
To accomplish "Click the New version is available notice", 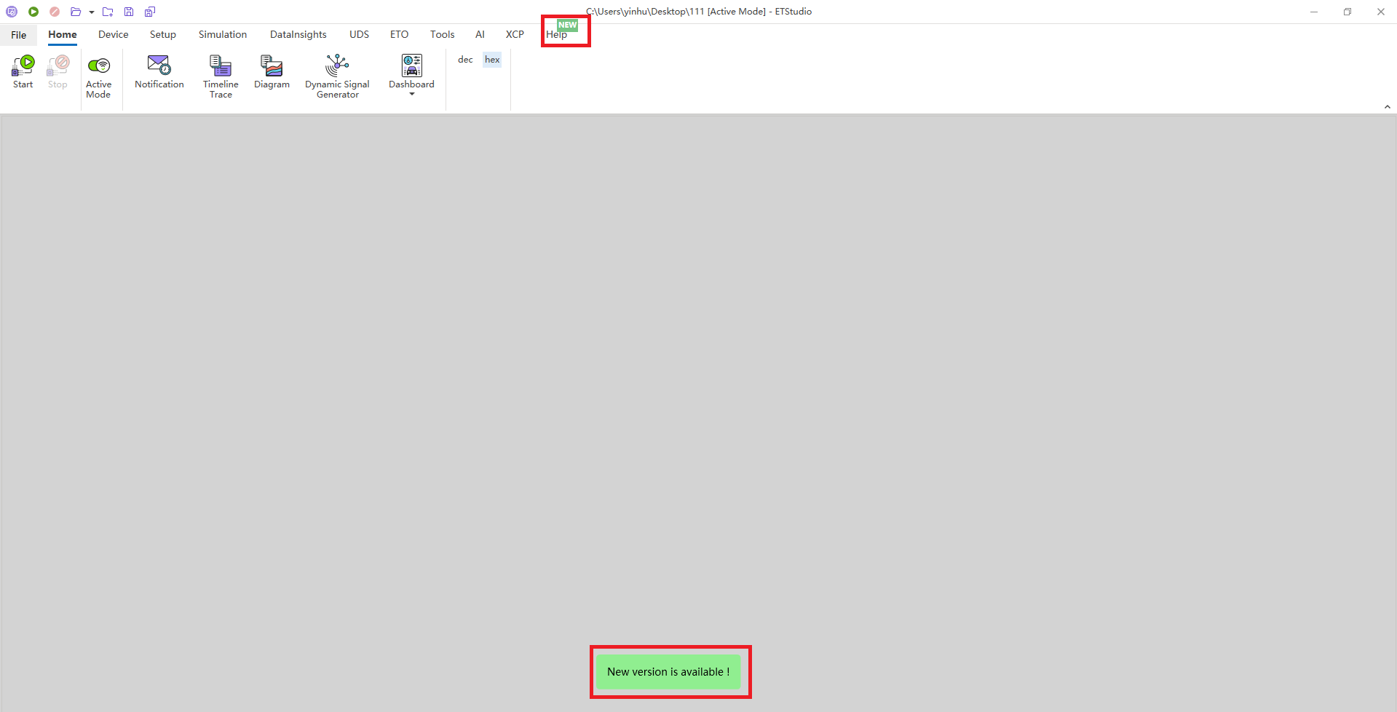I will click(x=668, y=671).
